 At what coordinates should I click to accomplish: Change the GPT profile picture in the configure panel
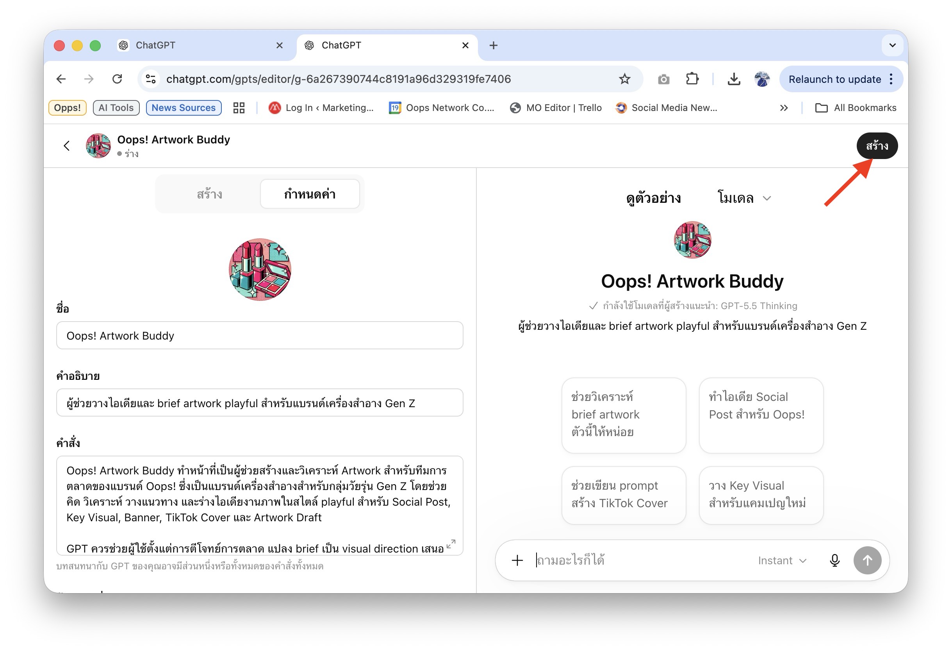[x=260, y=269]
